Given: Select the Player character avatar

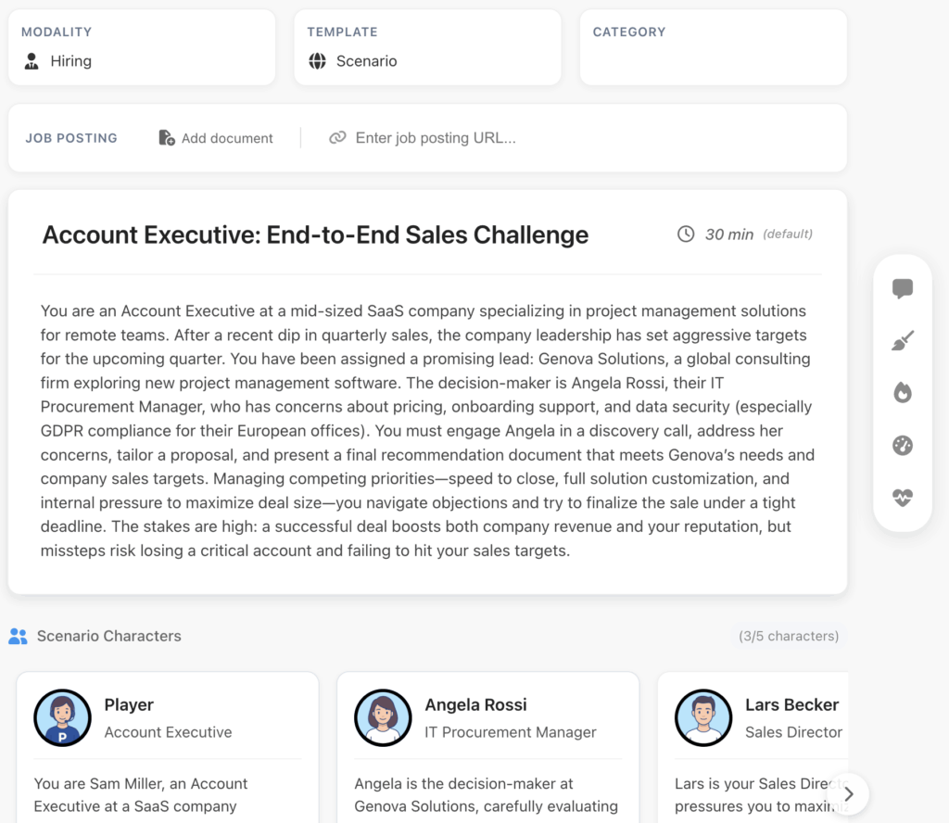Looking at the screenshot, I should [63, 717].
